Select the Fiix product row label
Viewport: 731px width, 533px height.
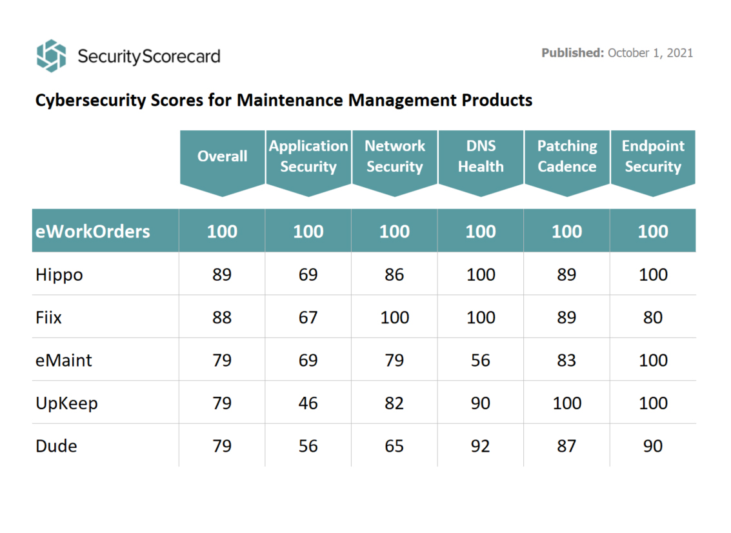pyautogui.click(x=49, y=317)
